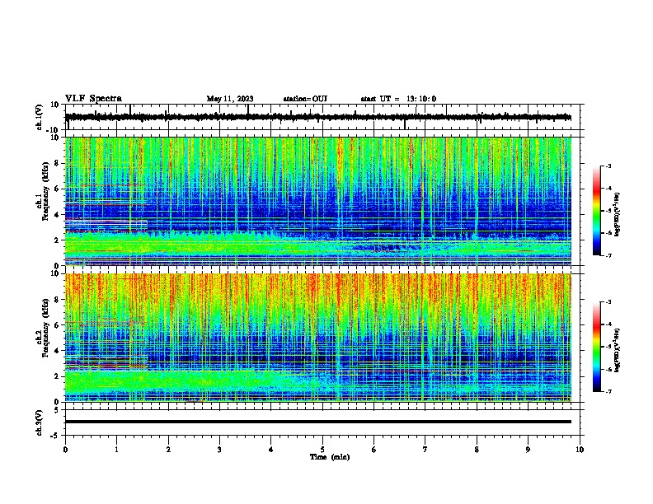
Task: Click the ch.2 spectrogram image
Action: point(318,338)
